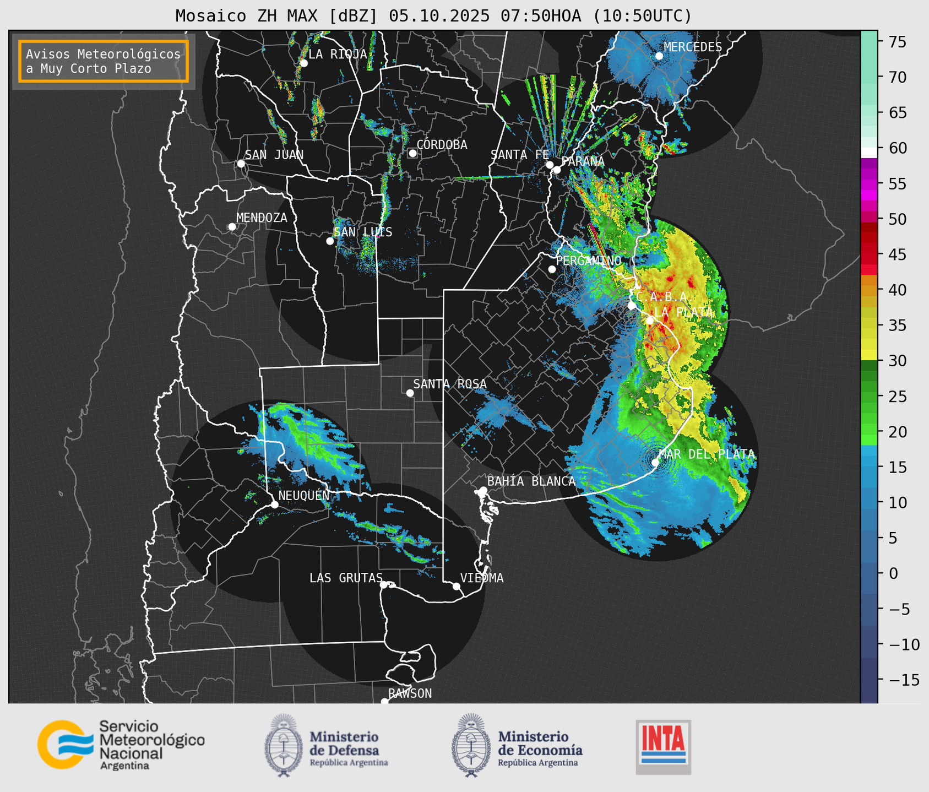This screenshot has height=792, width=929.
Task: Click the VIEDMA city dot
Action: click(x=456, y=586)
